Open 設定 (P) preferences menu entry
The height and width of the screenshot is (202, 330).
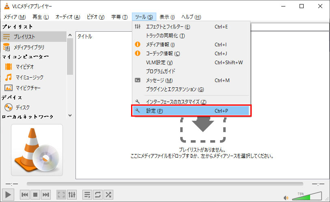tap(190, 111)
